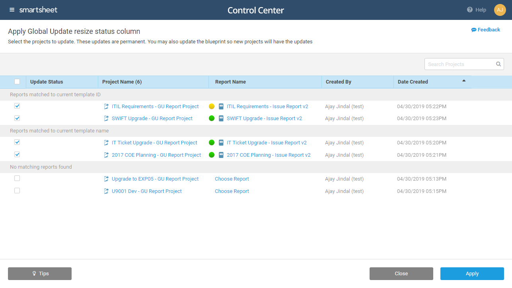This screenshot has width=512, height=288.
Task: Open ITIL Requirements - GU Report Project link
Action: 155,107
